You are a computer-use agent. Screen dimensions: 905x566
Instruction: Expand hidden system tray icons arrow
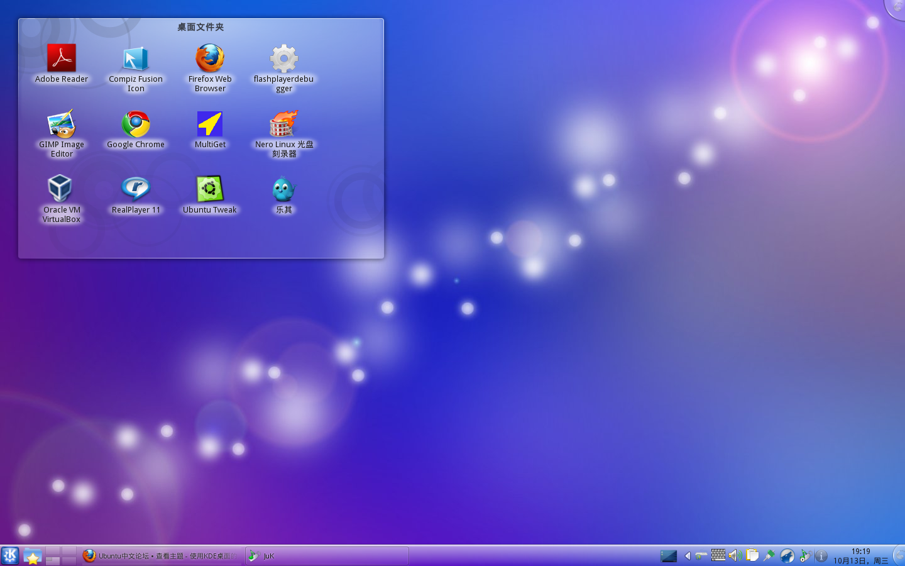click(x=688, y=556)
